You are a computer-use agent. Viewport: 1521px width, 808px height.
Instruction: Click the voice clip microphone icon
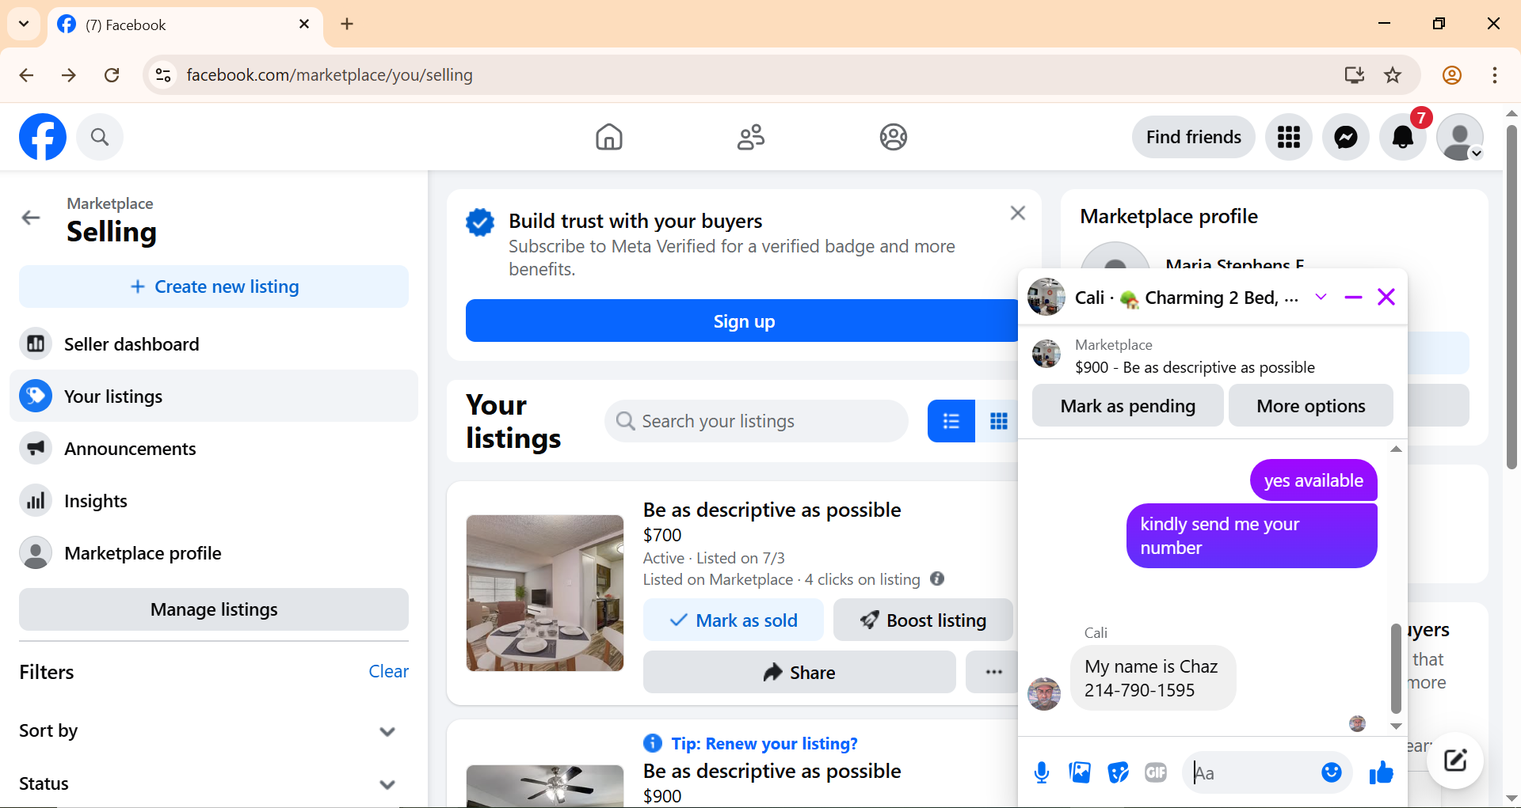1042,772
